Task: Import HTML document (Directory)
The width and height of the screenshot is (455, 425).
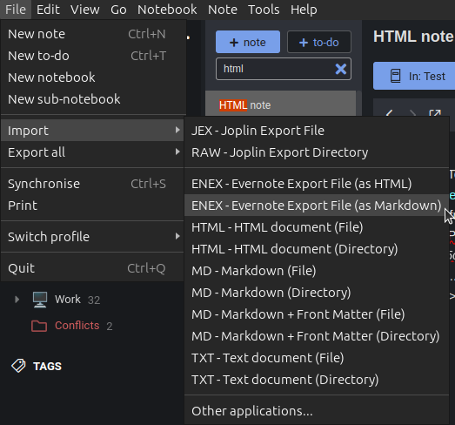Action: tap(317, 249)
